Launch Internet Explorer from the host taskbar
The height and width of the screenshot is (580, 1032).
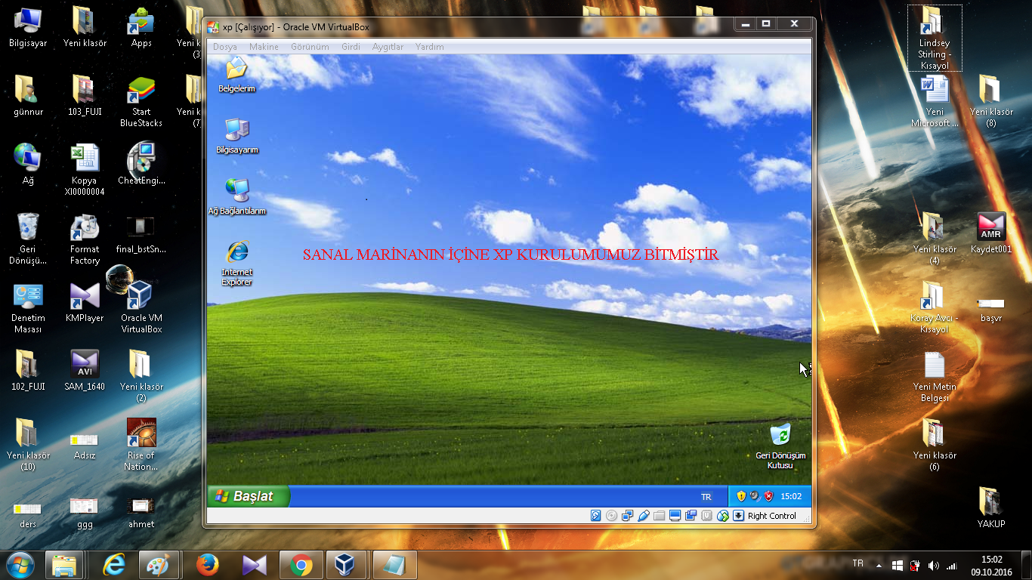pos(114,565)
